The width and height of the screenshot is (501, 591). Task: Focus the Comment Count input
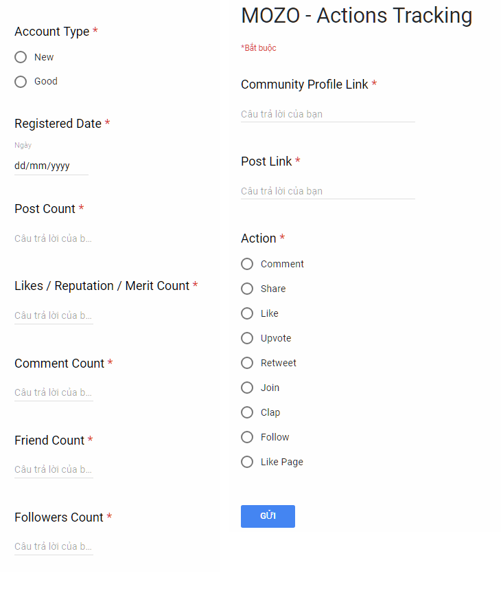(54, 392)
